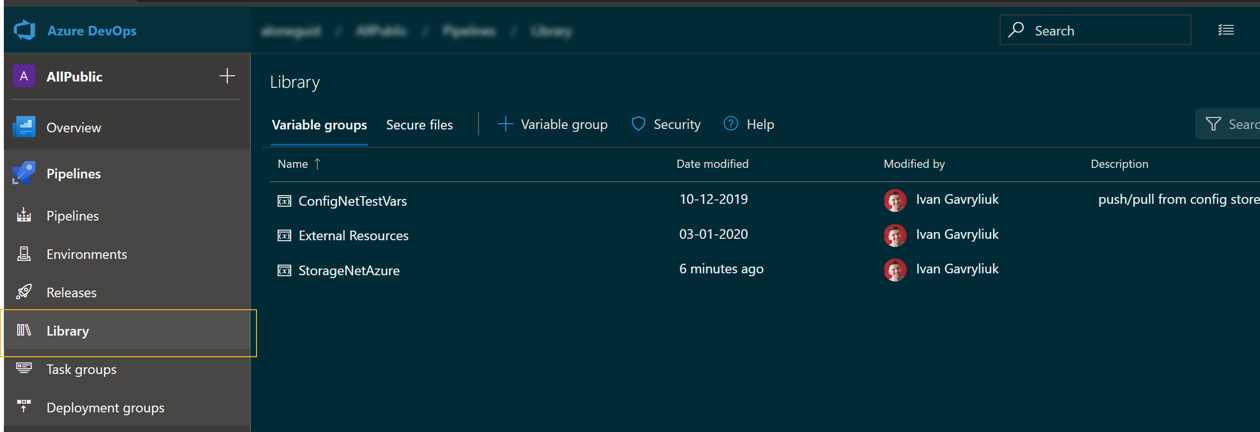
Task: Select the bold Pipelines section header
Action: pyautogui.click(x=73, y=174)
